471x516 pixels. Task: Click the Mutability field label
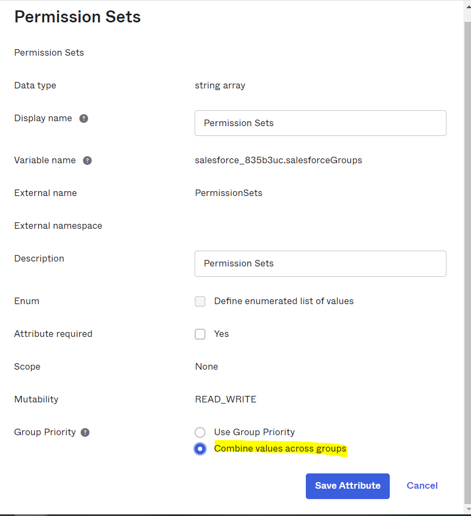(x=36, y=400)
